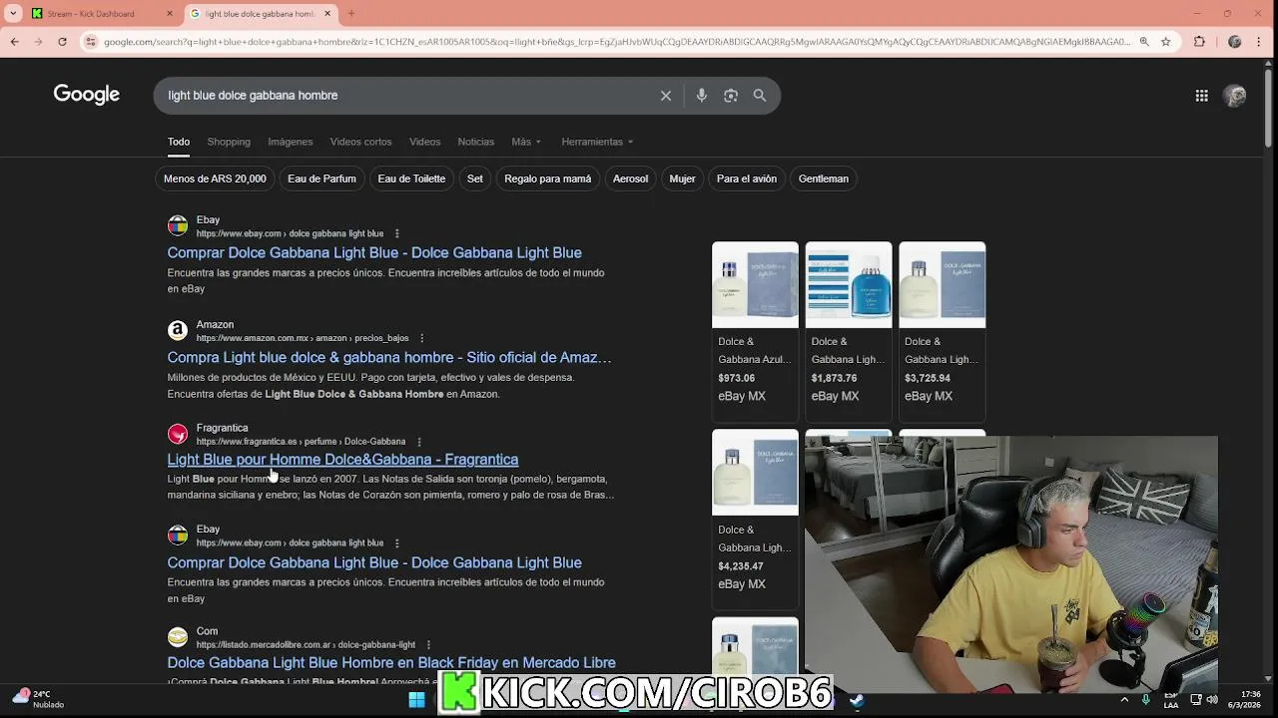Select the Imágenes results tab
The image size is (1278, 718).
290,142
